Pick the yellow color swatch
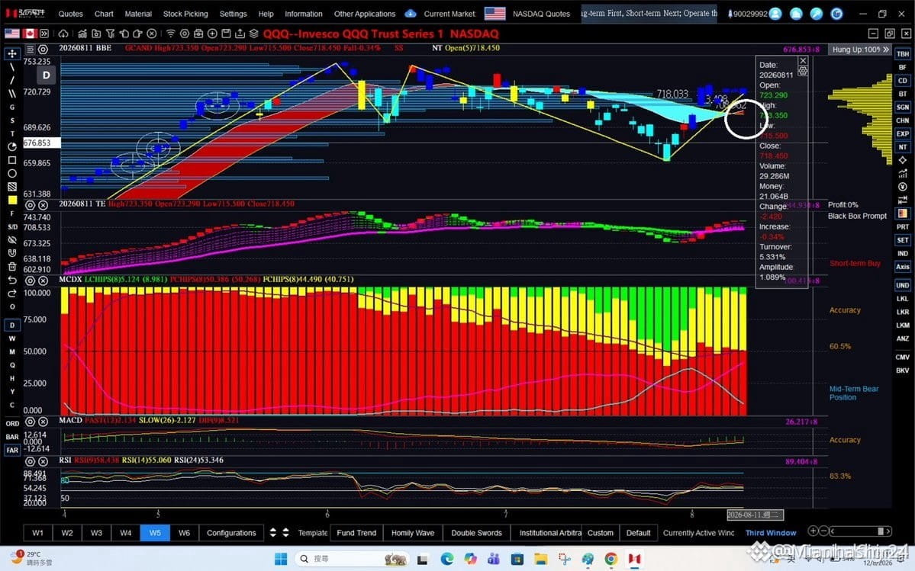The width and height of the screenshot is (915, 571). click(x=11, y=200)
